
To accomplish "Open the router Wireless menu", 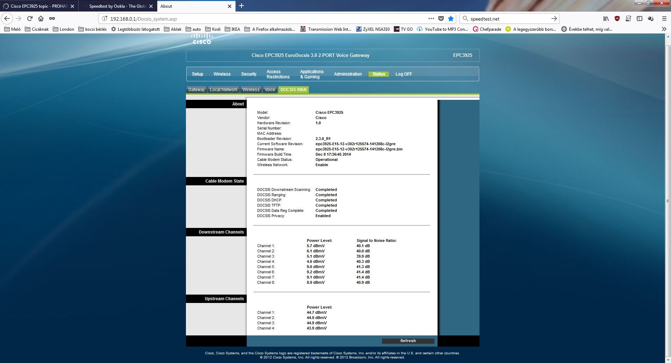I will (x=222, y=74).
